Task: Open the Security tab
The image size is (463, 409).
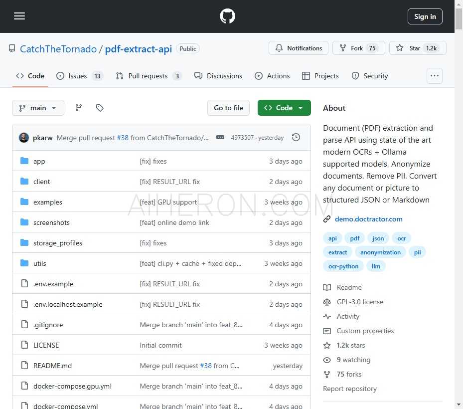Action: click(x=370, y=76)
